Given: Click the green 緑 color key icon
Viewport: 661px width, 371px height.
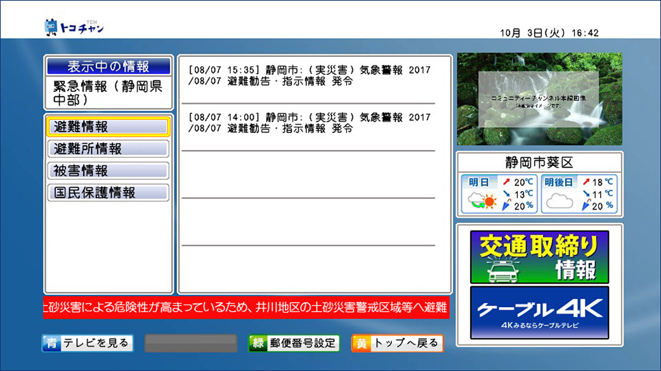Looking at the screenshot, I should click(x=258, y=343).
